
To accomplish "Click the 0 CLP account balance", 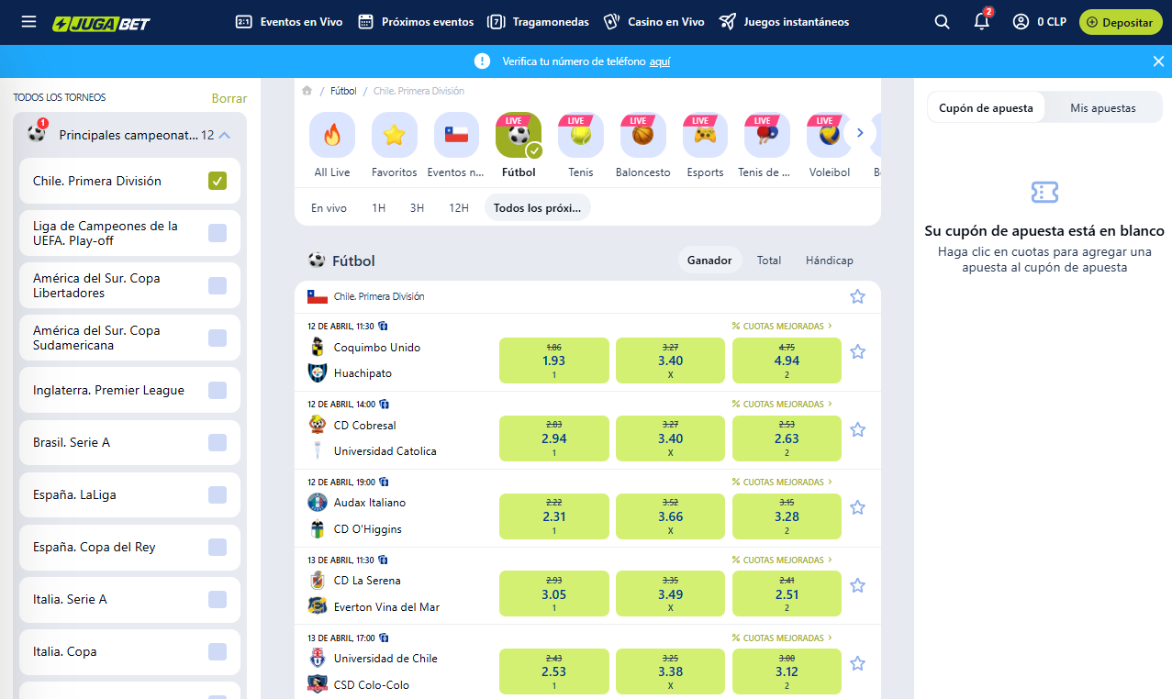I will 1052,22.
